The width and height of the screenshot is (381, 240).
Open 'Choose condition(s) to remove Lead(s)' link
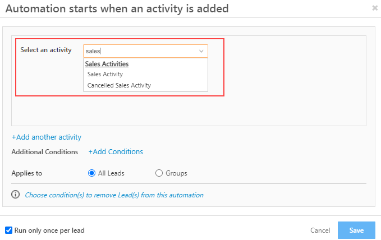[x=114, y=195]
